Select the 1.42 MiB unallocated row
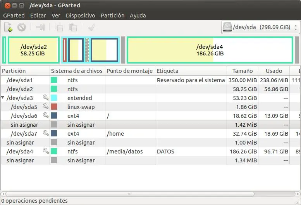This screenshot has height=205, width=301. coord(150,125)
